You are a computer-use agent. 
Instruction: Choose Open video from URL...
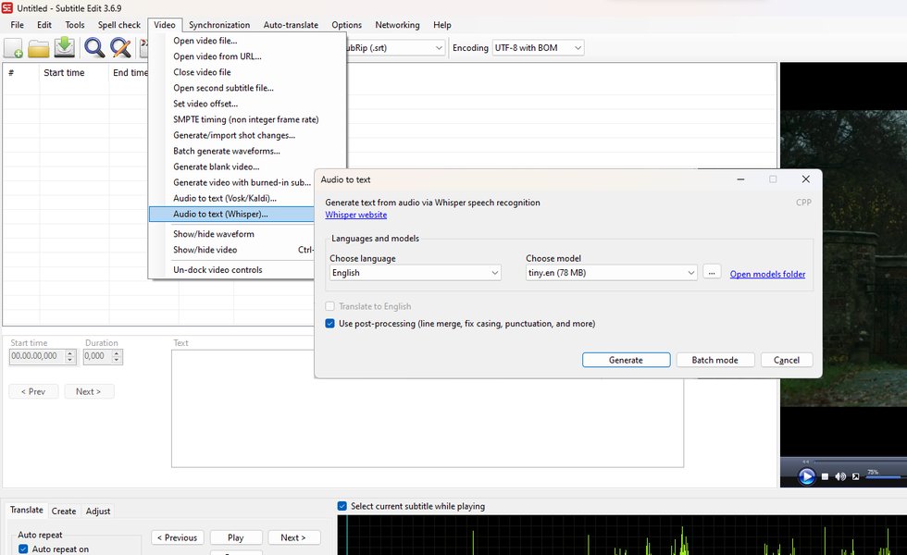pyautogui.click(x=247, y=56)
